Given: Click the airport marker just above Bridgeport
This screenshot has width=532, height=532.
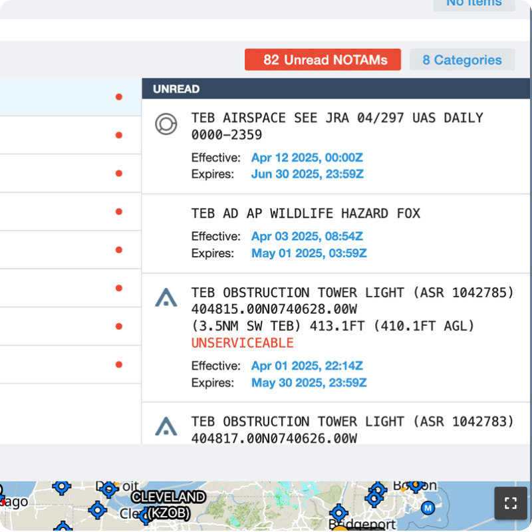Looking at the screenshot, I should click(338, 512).
